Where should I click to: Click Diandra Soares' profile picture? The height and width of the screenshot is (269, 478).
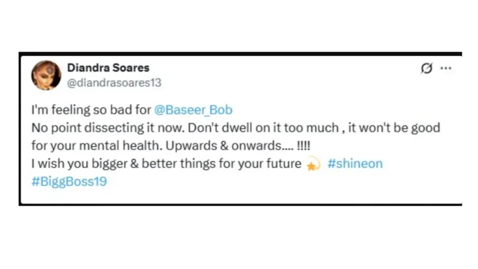click(46, 75)
